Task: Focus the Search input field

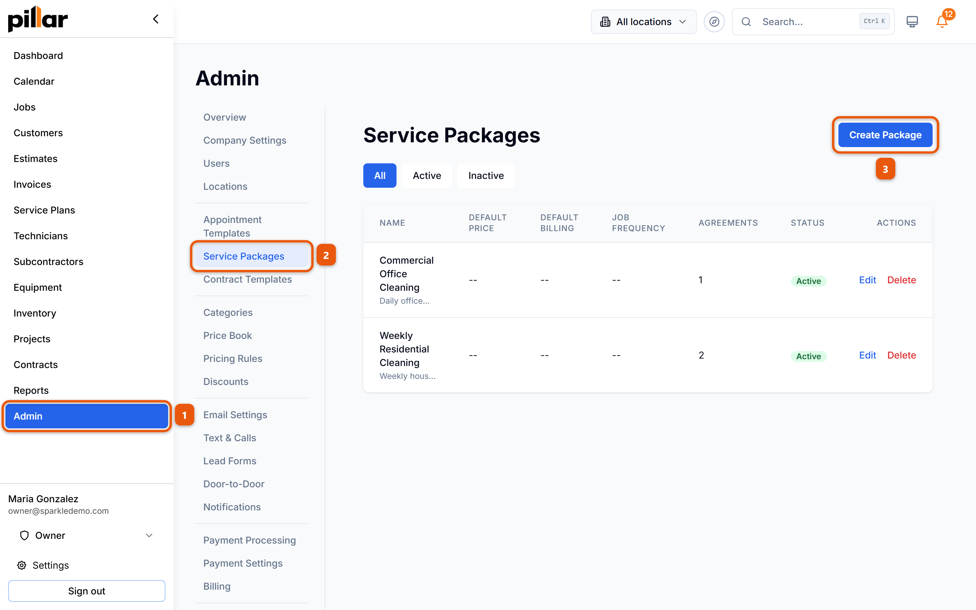Action: coord(813,22)
